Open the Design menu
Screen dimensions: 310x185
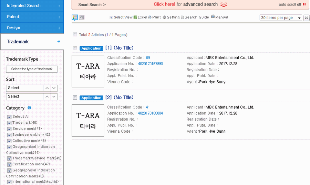(x=32, y=28)
